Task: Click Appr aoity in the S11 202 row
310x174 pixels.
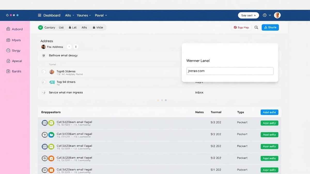Action: coord(269,170)
